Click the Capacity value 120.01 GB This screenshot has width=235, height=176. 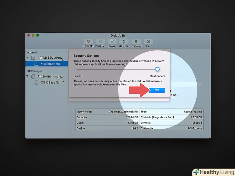point(132,117)
